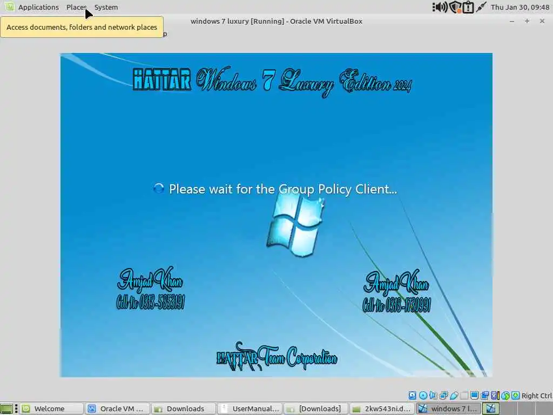553x415 pixels.
Task: Click the Show Desktop button in bottom panel
Action: pos(6,409)
